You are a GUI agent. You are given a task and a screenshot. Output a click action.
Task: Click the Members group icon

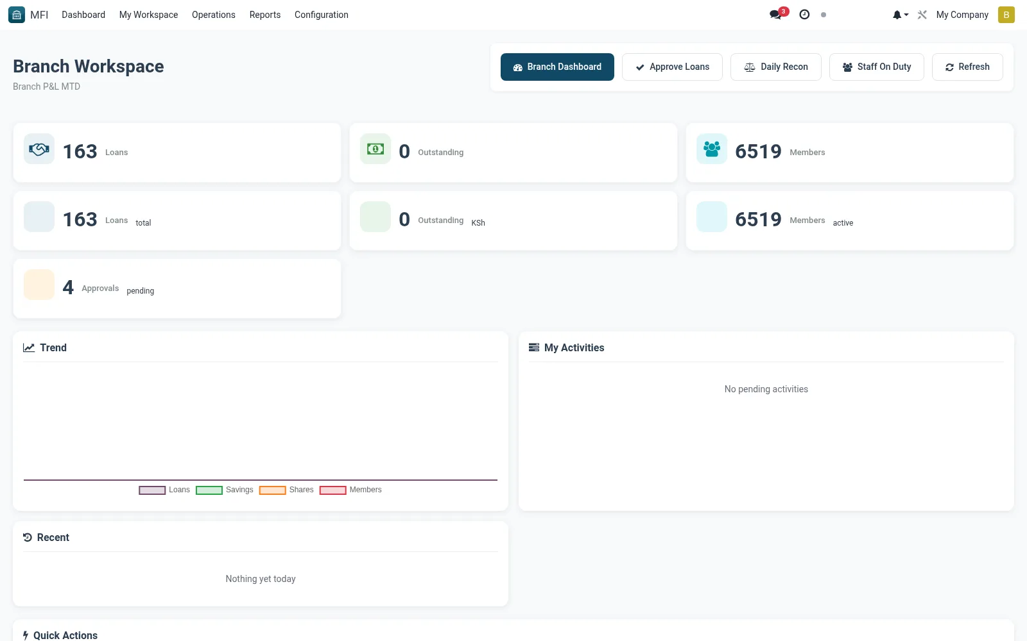point(712,149)
